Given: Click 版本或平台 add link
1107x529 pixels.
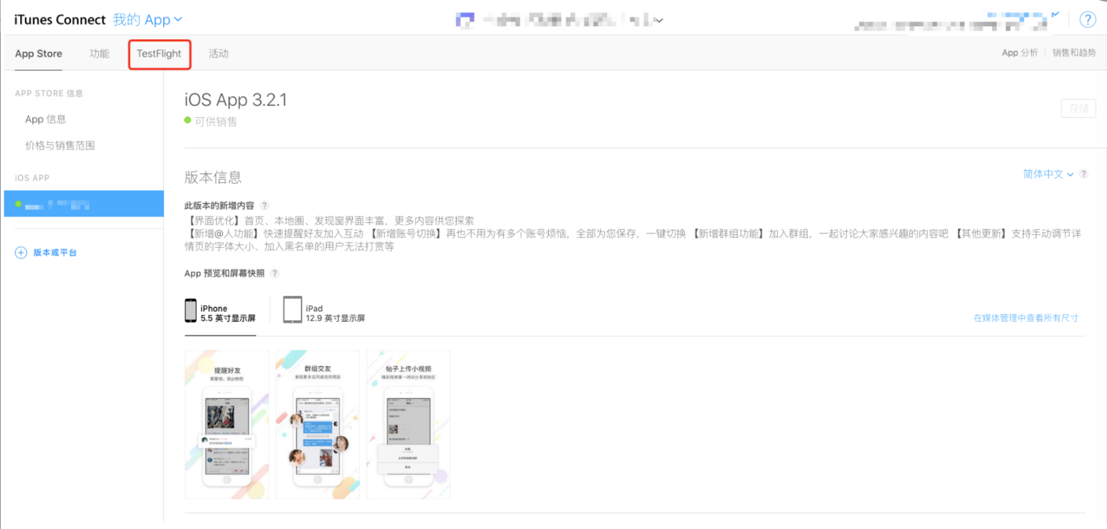Looking at the screenshot, I should pyautogui.click(x=55, y=252).
